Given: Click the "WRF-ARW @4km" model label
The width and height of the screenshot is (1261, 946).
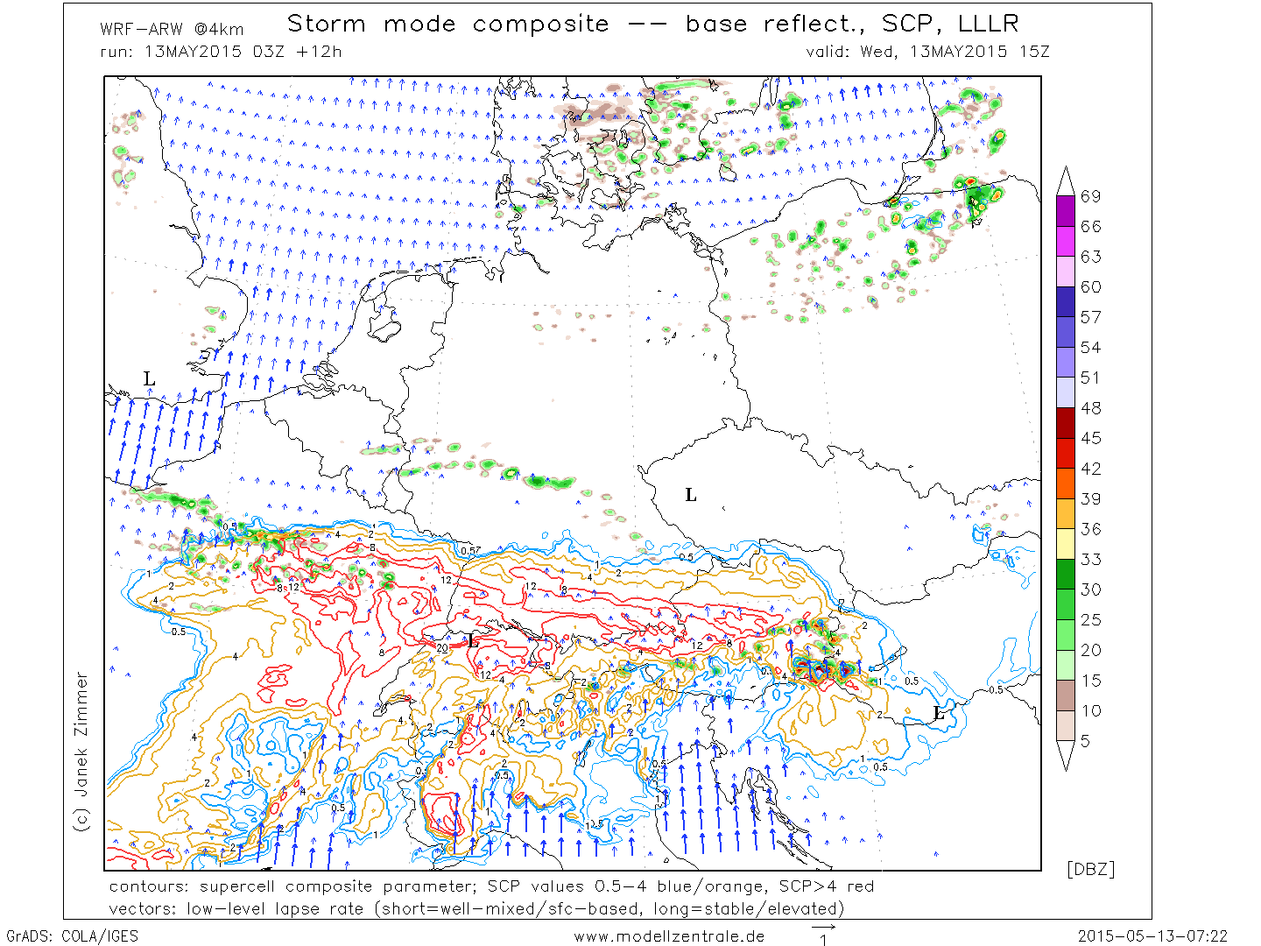Looking at the screenshot, I should [x=173, y=29].
